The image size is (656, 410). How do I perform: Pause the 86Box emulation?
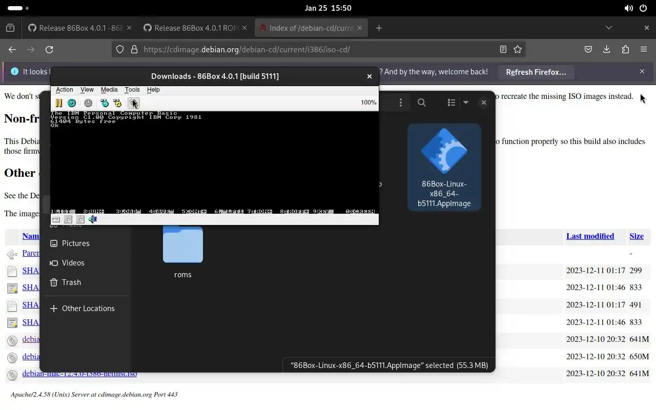click(x=59, y=103)
